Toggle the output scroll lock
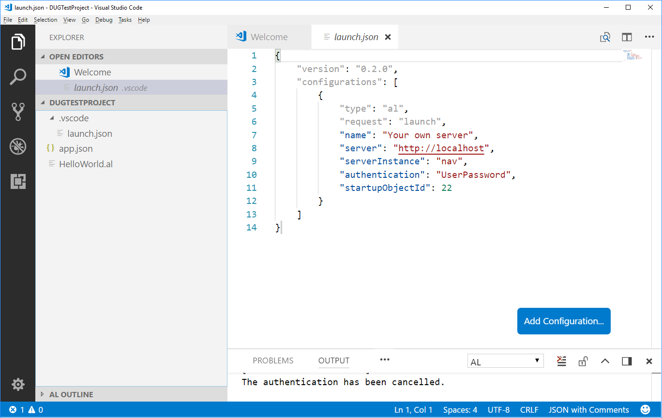This screenshot has width=662, height=418. click(x=583, y=361)
